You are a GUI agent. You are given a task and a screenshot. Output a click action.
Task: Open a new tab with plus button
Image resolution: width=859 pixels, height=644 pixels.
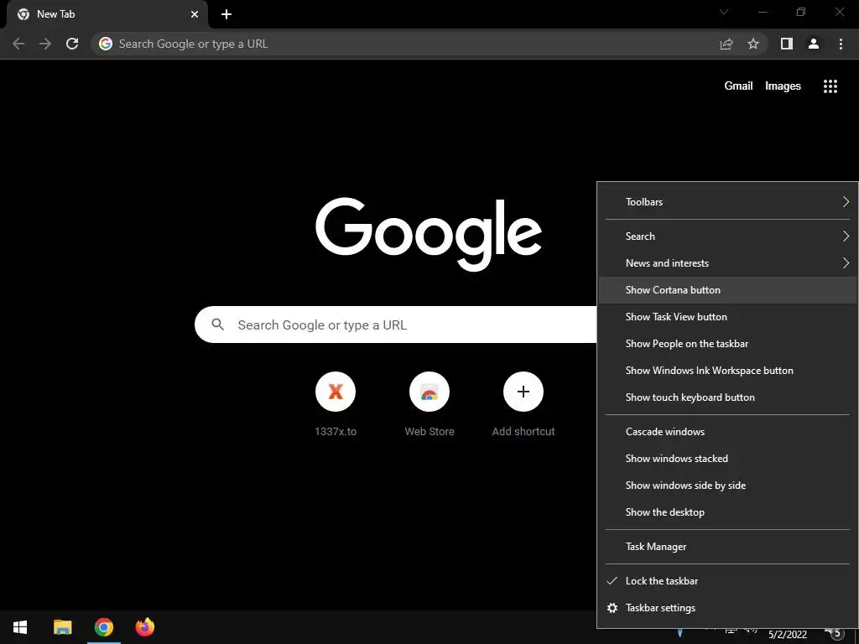(226, 14)
